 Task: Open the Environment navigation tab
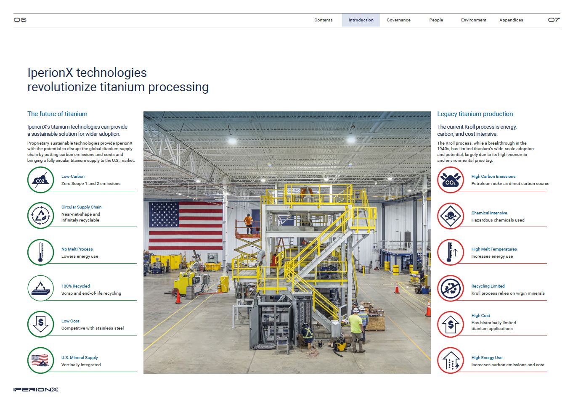(473, 20)
